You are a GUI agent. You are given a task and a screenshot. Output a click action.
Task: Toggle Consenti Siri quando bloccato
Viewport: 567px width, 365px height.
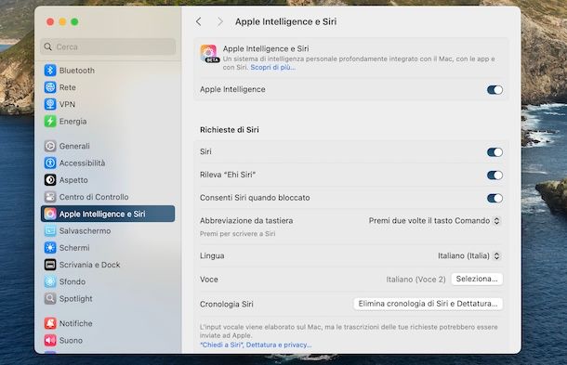click(494, 198)
